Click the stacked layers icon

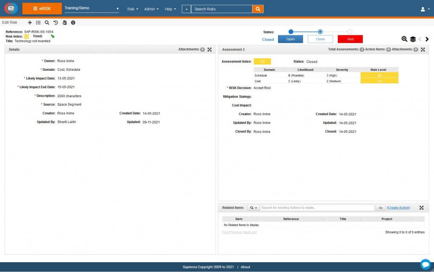click(x=412, y=39)
